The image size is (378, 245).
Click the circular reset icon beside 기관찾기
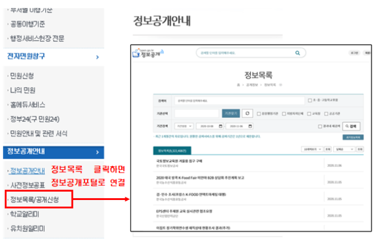[247, 114]
